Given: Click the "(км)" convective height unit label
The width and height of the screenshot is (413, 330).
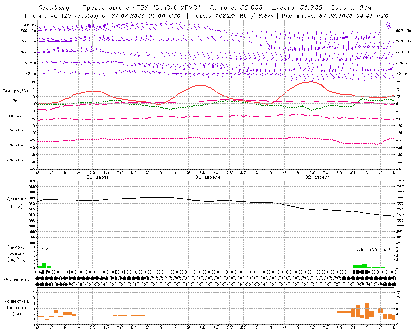Looking at the screenshot, I should pos(16,314).
